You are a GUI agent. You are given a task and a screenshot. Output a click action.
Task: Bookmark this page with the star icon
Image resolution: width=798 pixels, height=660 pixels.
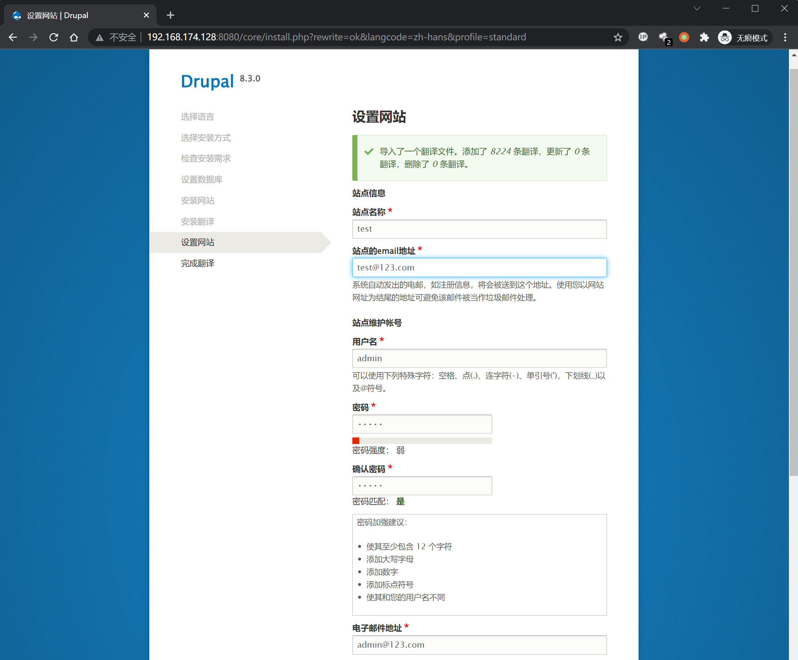(x=618, y=37)
